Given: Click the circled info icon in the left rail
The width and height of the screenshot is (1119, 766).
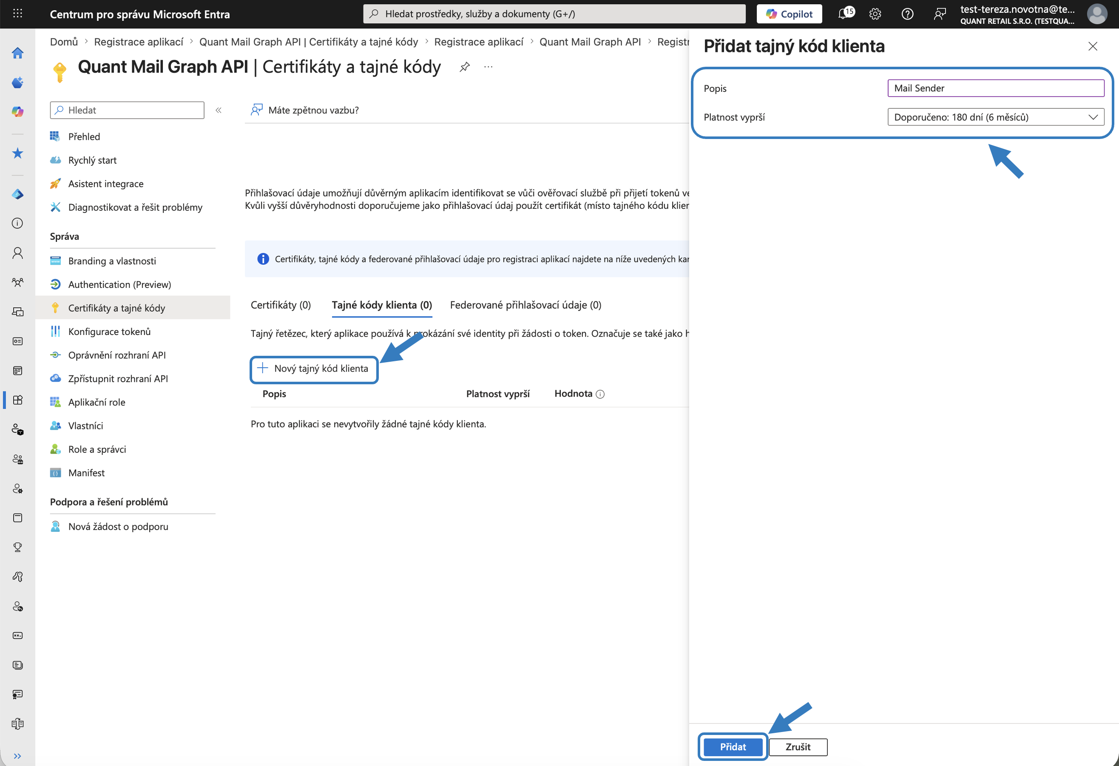Looking at the screenshot, I should [x=18, y=224].
